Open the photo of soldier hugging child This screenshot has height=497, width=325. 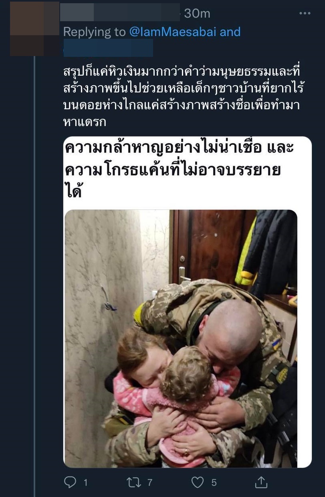tap(181, 338)
